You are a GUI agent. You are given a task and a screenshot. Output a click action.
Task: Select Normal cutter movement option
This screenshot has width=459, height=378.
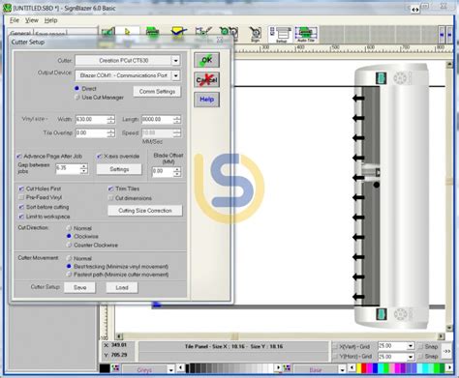click(69, 258)
